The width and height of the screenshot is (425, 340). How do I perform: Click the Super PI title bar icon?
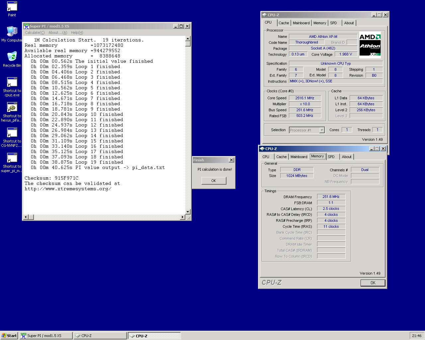(26, 26)
